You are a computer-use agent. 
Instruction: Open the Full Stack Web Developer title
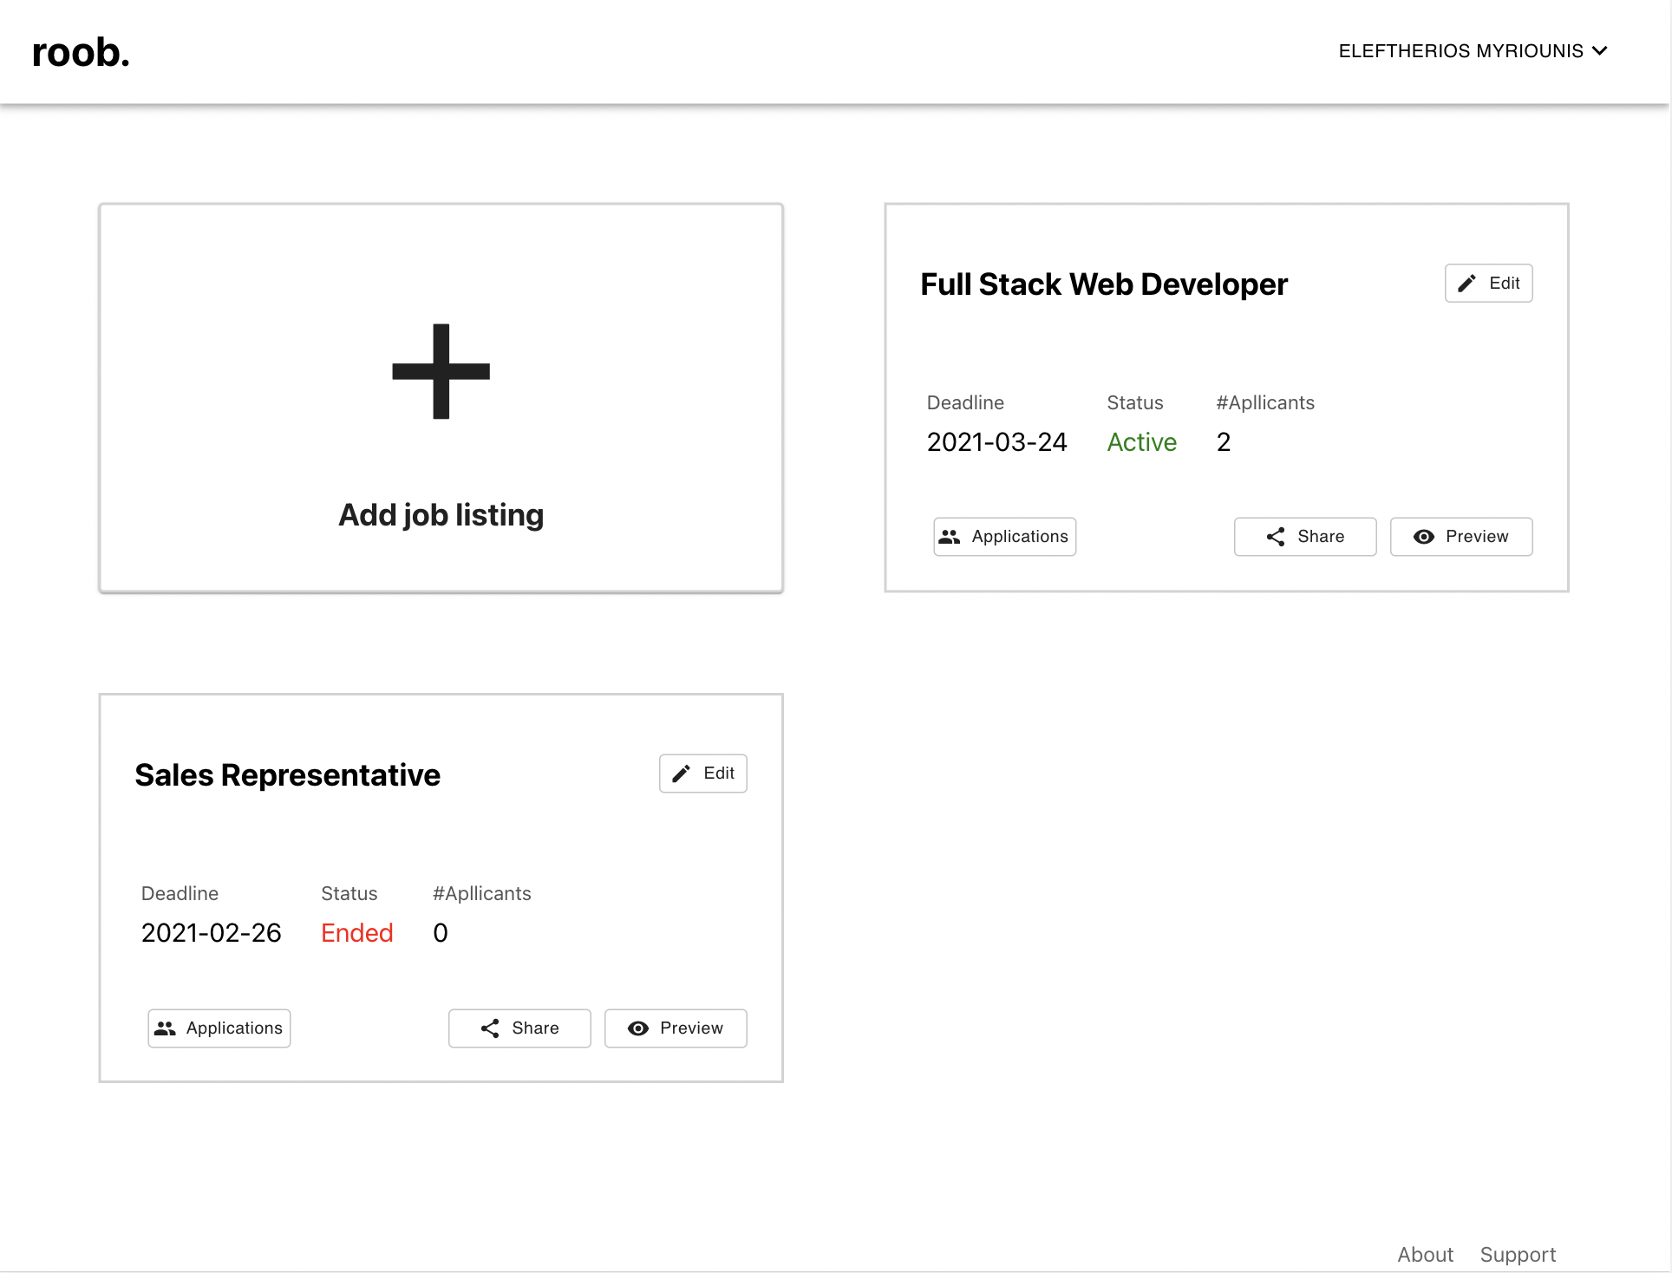click(1103, 284)
